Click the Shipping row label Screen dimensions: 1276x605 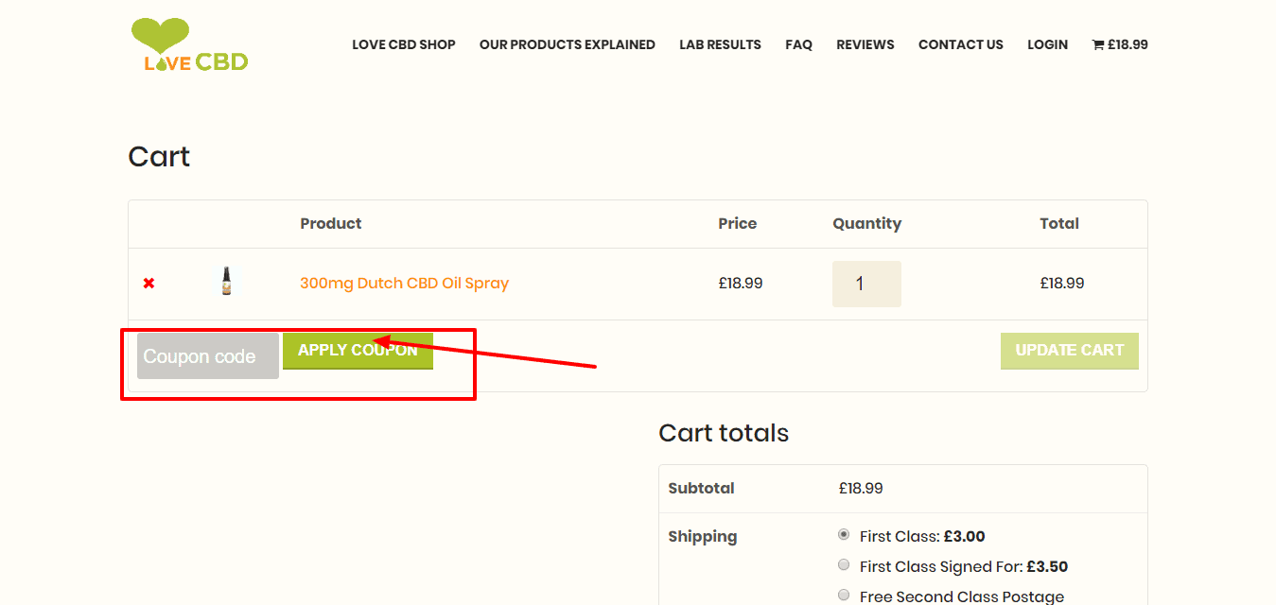702,537
